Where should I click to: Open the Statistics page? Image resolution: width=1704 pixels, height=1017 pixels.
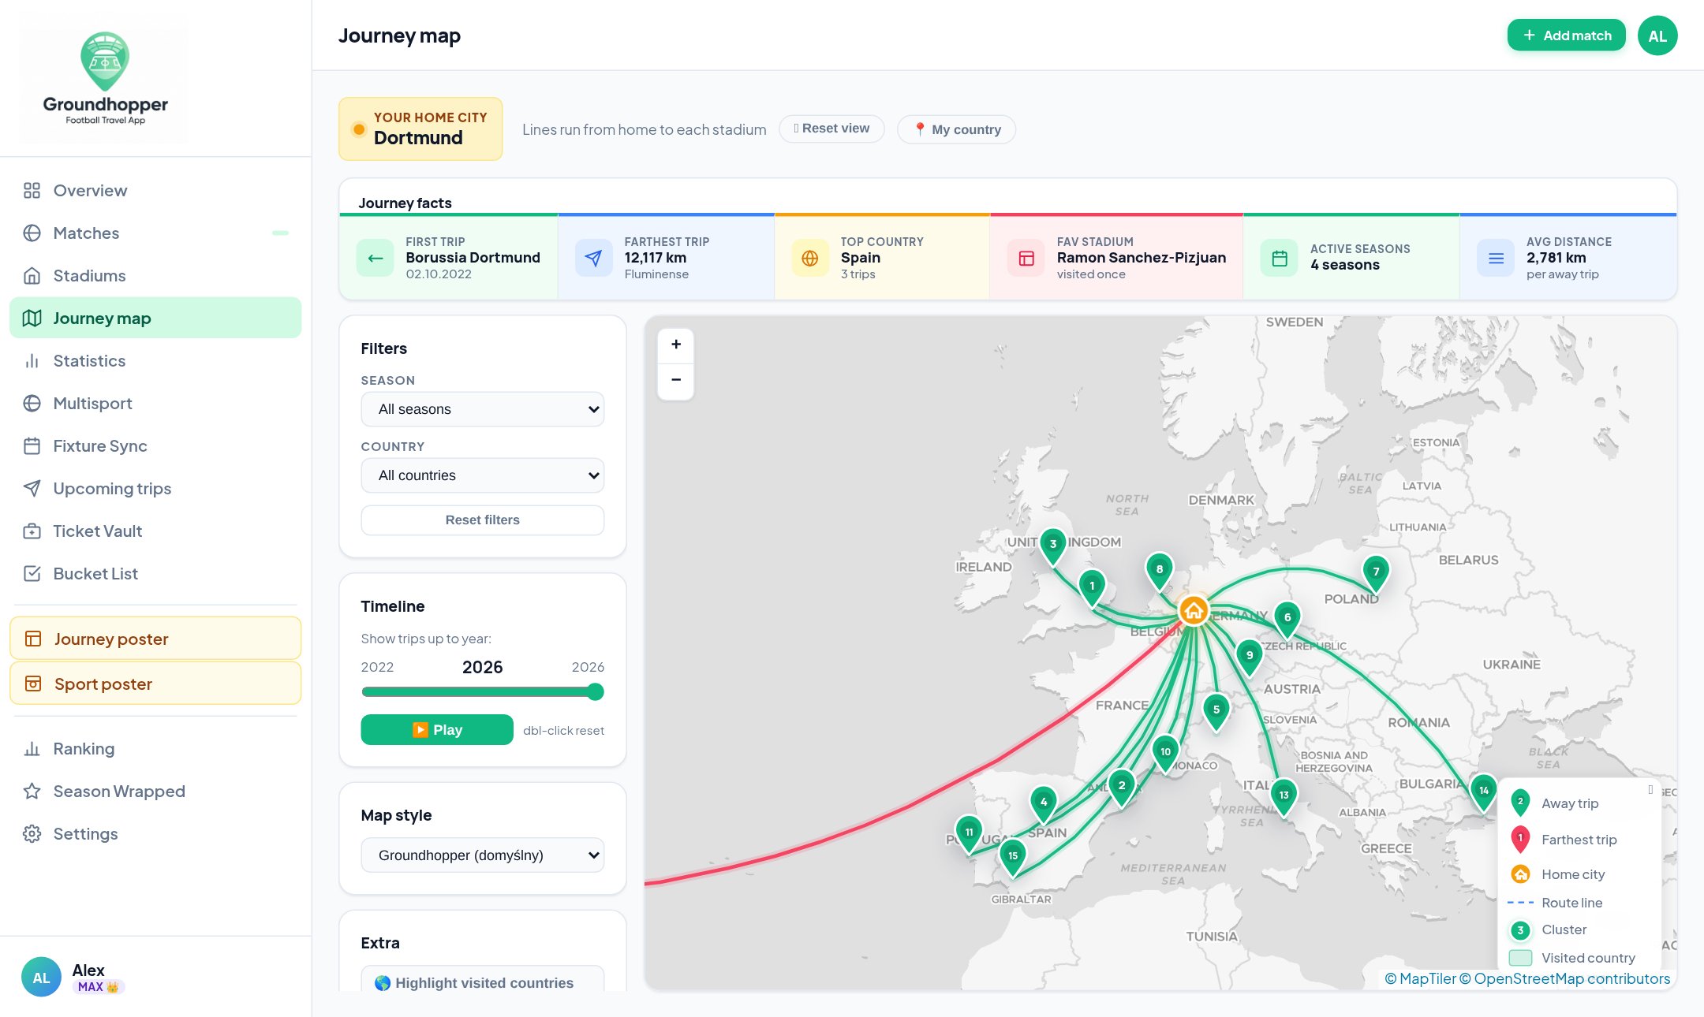[155, 361]
